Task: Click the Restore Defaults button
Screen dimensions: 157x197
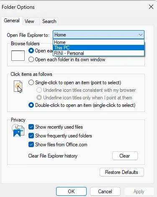Action: (121, 172)
